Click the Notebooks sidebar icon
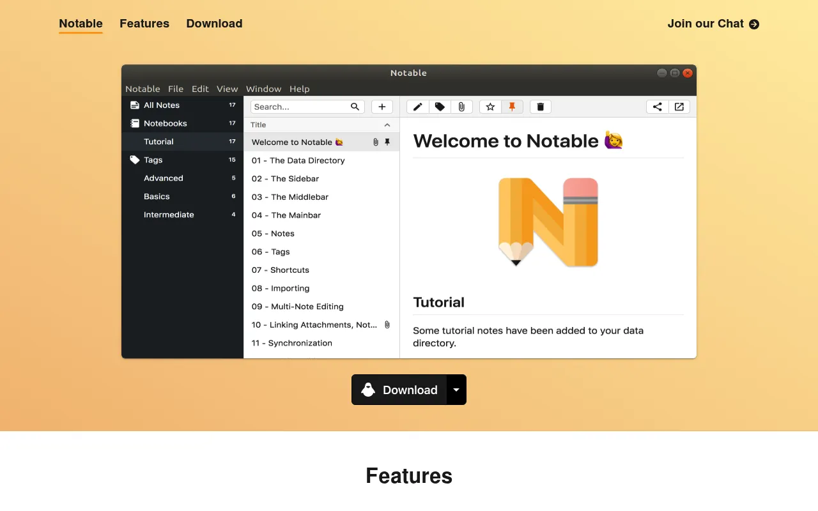 click(x=135, y=123)
